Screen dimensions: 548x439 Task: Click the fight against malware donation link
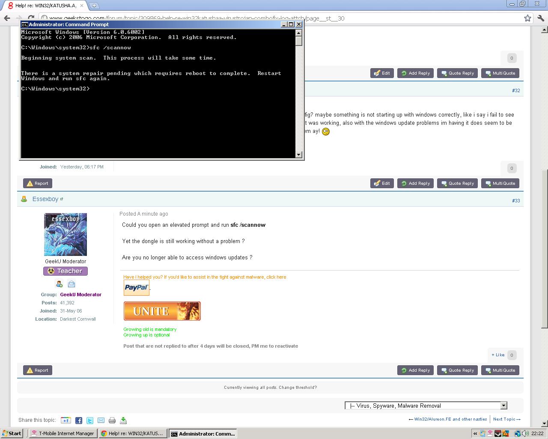click(205, 277)
